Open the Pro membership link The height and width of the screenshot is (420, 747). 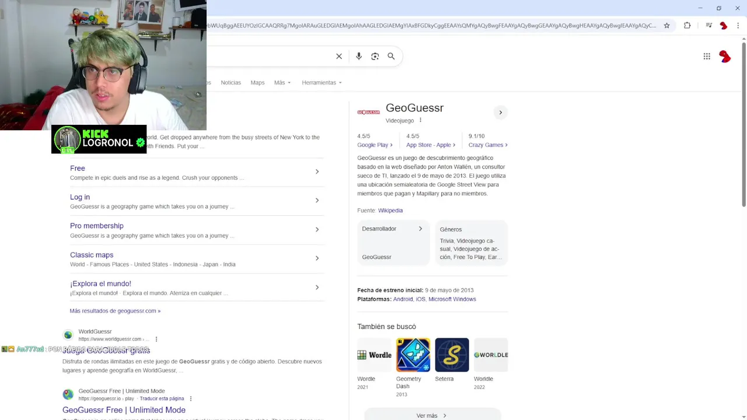click(x=97, y=226)
